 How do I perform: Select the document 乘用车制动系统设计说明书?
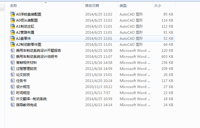(x=37, y=56)
